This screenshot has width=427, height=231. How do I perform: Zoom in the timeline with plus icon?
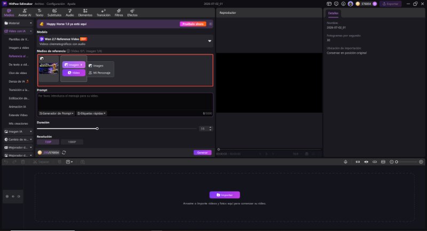pos(421,162)
